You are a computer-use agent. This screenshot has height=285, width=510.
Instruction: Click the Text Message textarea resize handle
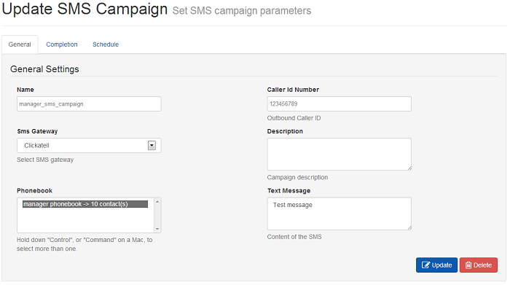pyautogui.click(x=409, y=227)
